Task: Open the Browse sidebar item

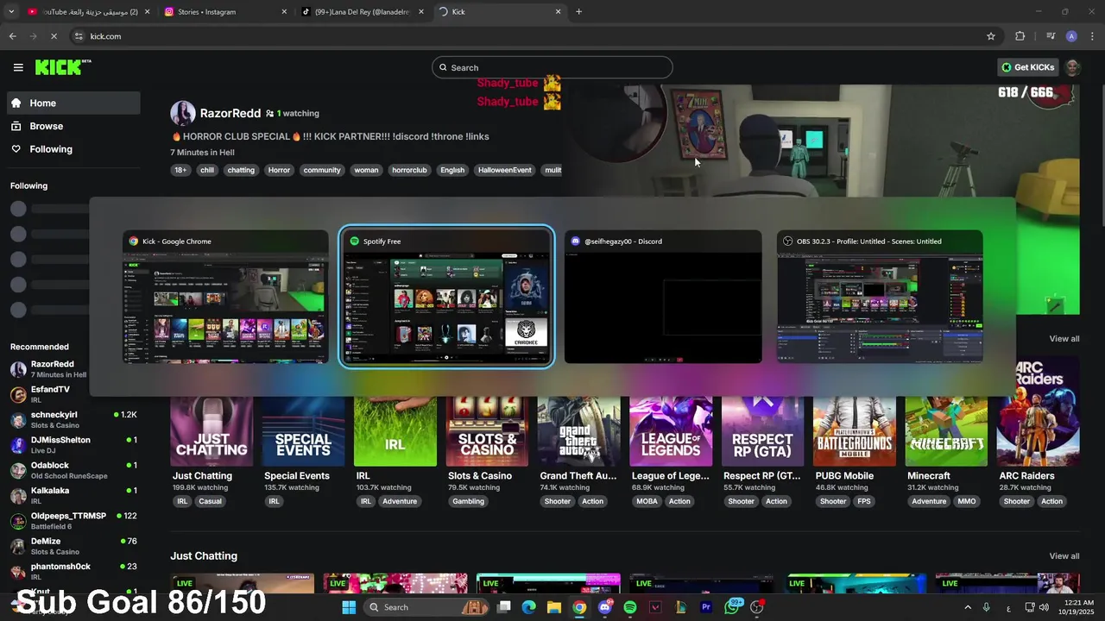Action: 73,126
